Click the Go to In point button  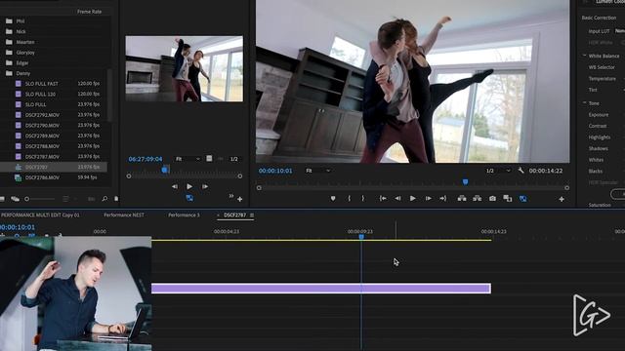(x=383, y=198)
